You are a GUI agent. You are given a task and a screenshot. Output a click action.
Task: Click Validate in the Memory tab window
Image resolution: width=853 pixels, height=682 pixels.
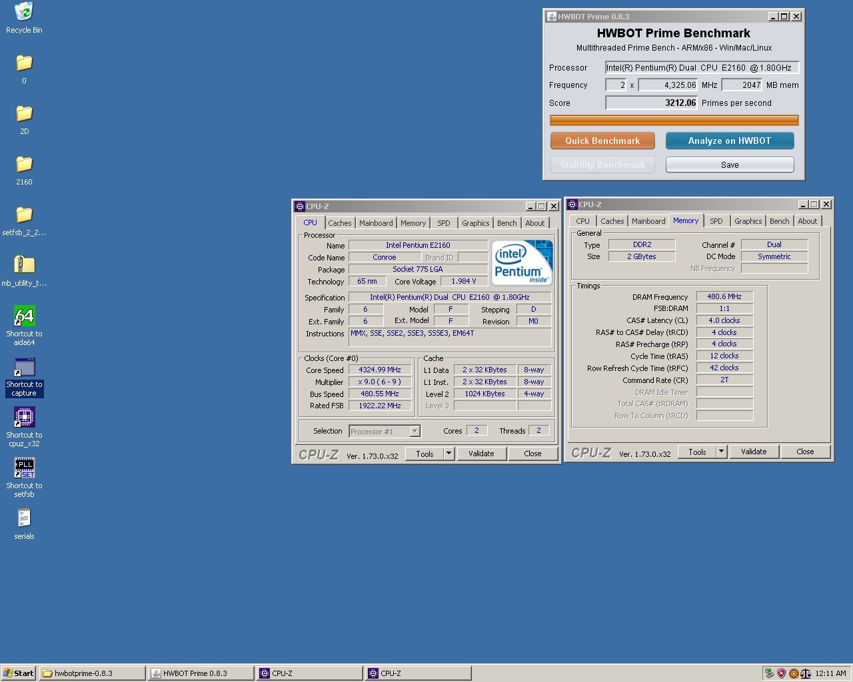pos(754,452)
